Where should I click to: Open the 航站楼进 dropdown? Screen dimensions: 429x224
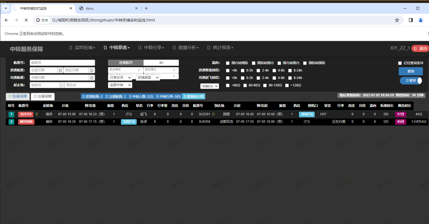[x=126, y=70]
